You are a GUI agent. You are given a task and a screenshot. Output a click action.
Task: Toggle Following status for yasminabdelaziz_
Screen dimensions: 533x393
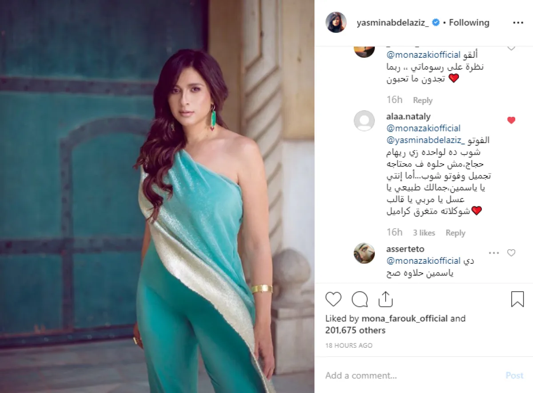pos(469,23)
